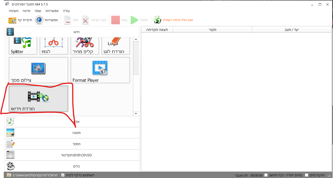Click the DVD disc icon
This screenshot has height=178, width=333.
pos(10,155)
